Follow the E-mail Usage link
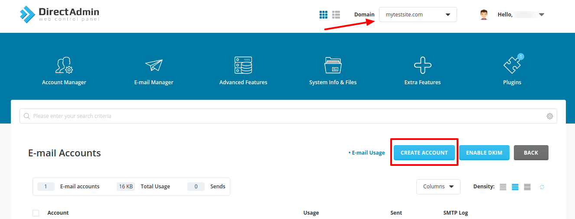575x219 pixels. [367, 152]
